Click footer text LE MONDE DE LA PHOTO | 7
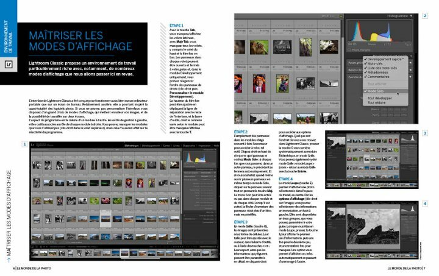The height and width of the screenshot is (276, 439). [x=406, y=268]
